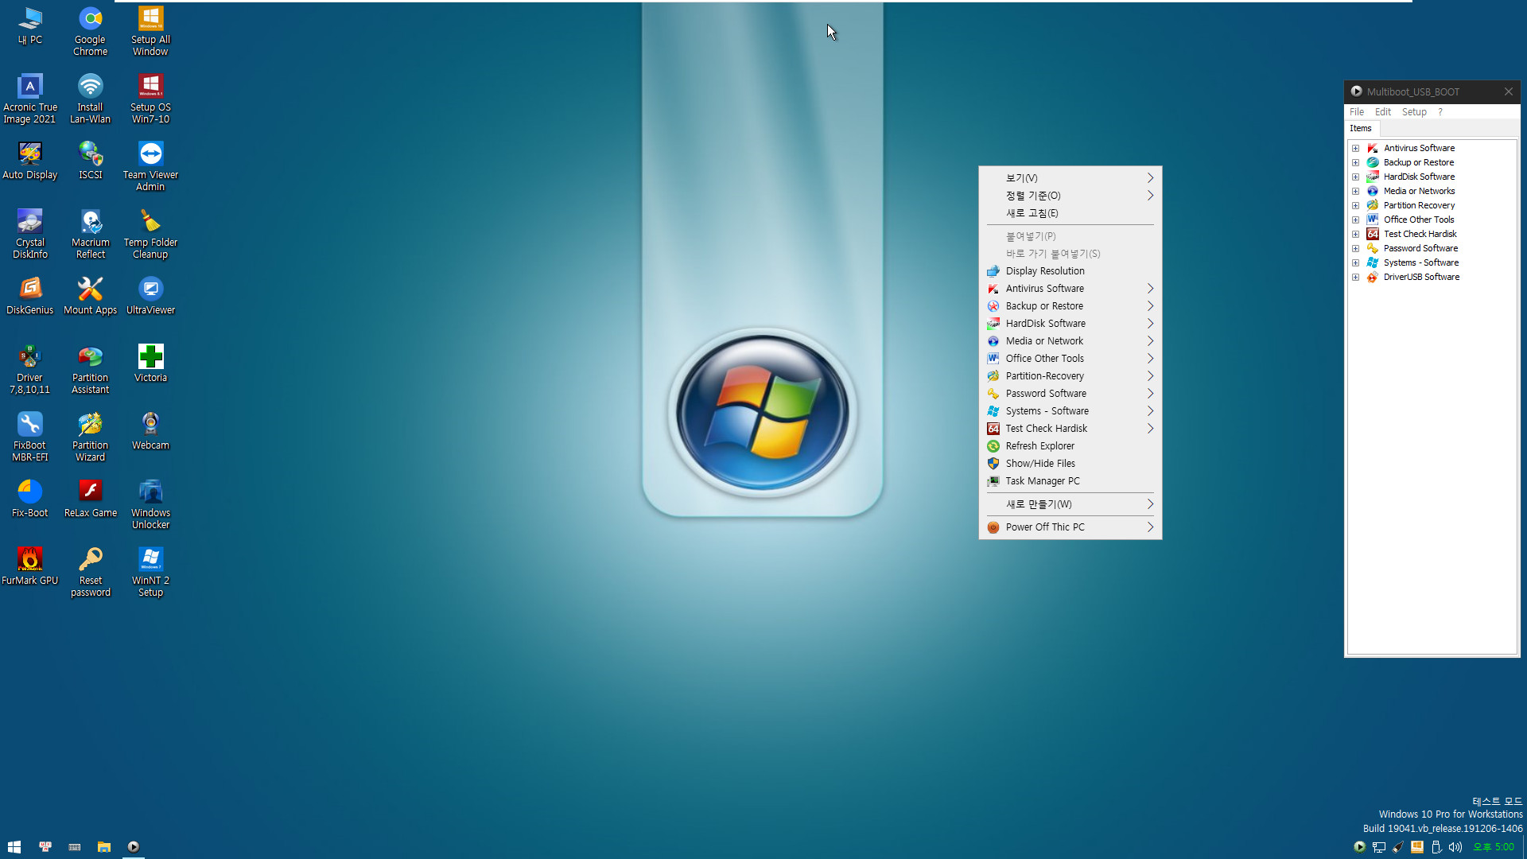Viewport: 1527px width, 859px height.
Task: Launch Webcam desktop shortcut
Action: [150, 431]
